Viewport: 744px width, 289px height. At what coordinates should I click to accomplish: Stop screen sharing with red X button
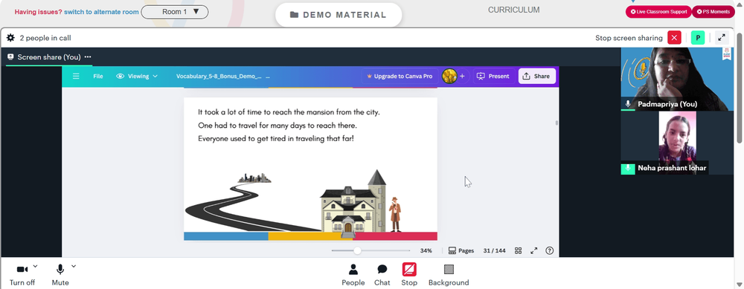tap(674, 38)
